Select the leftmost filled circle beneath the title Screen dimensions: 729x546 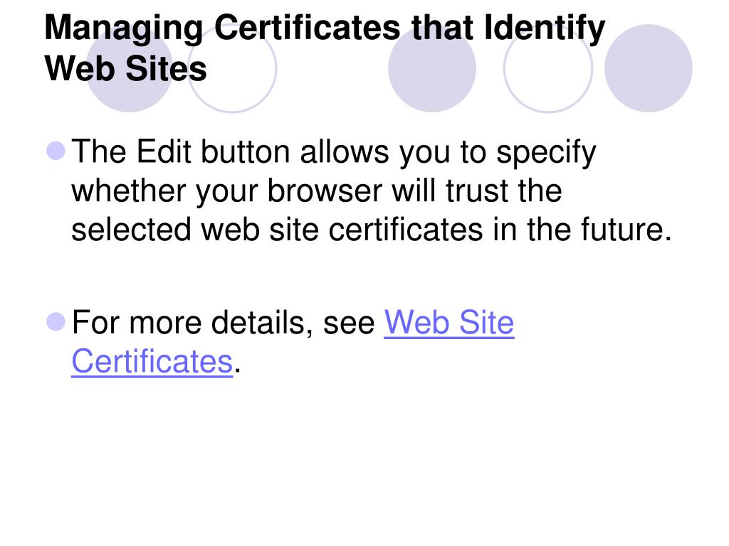point(130,68)
